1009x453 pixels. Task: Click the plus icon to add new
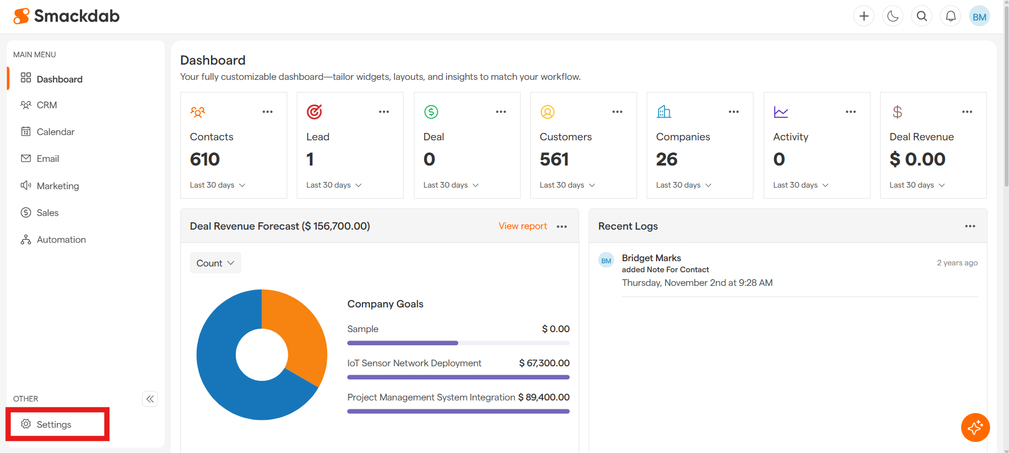(x=863, y=16)
